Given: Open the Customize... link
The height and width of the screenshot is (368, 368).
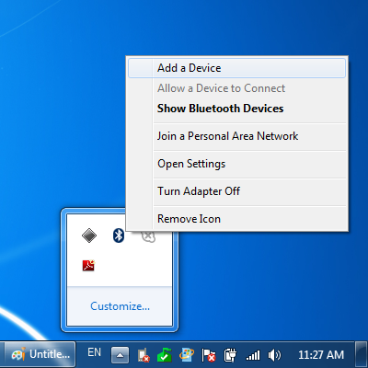Looking at the screenshot, I should tap(120, 306).
